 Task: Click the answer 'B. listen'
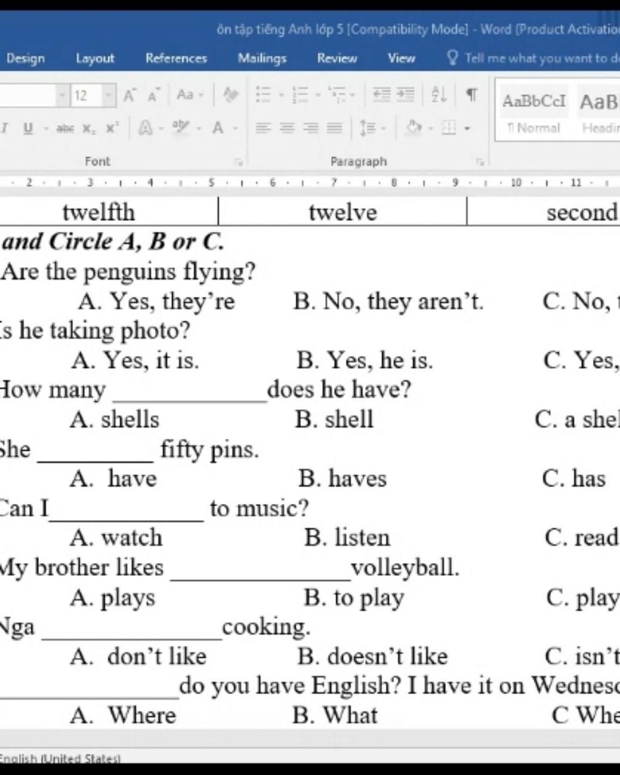pos(348,538)
